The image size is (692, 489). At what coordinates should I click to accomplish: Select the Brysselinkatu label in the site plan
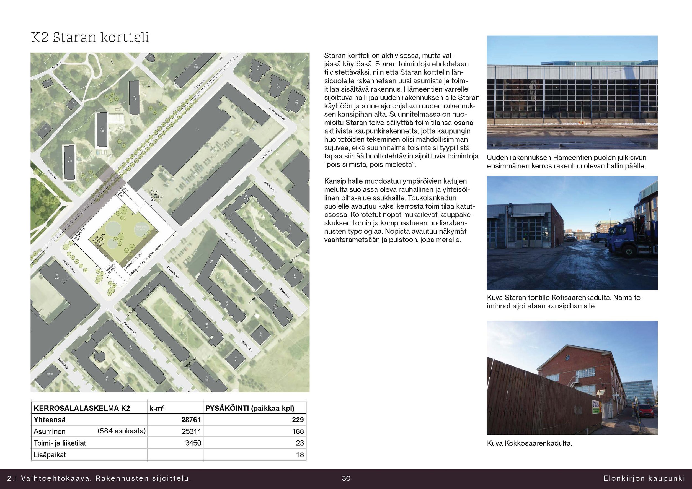pyautogui.click(x=174, y=272)
